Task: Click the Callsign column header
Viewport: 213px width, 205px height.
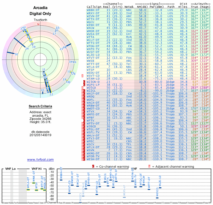Action: click(94, 7)
